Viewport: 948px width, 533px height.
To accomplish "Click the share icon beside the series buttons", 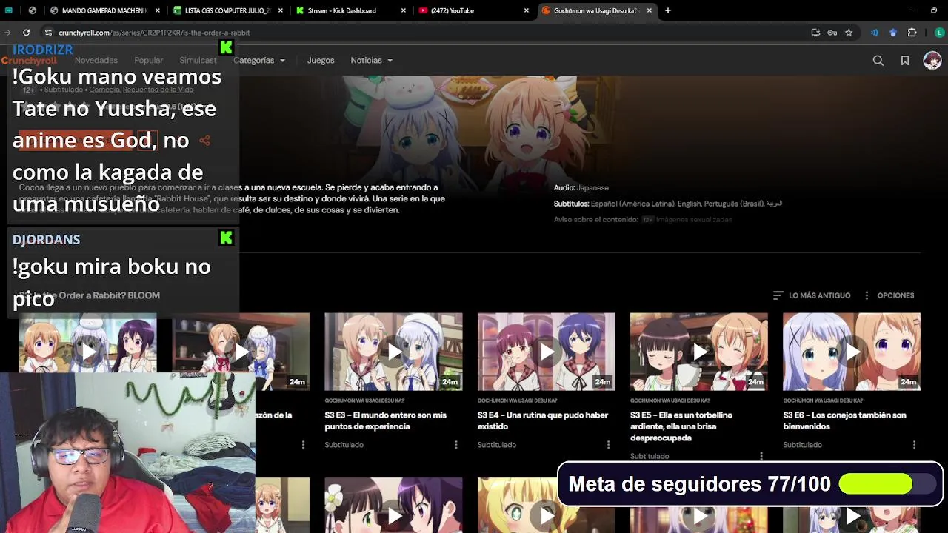I will tap(205, 140).
